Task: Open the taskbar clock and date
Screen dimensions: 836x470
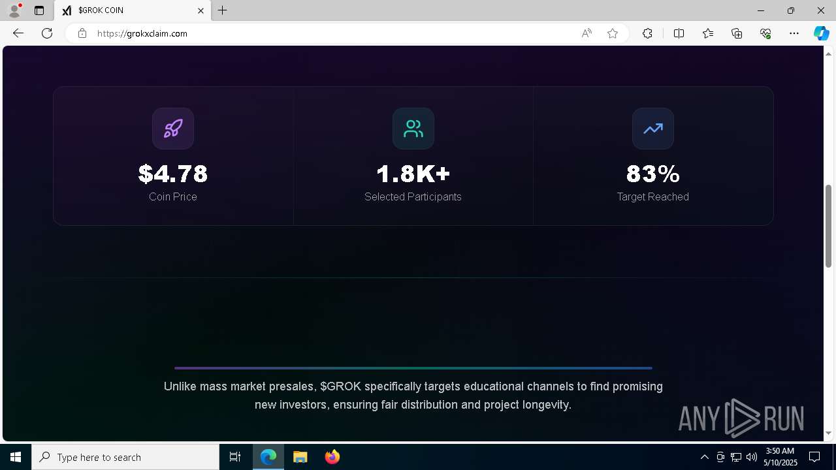Action: click(780, 457)
